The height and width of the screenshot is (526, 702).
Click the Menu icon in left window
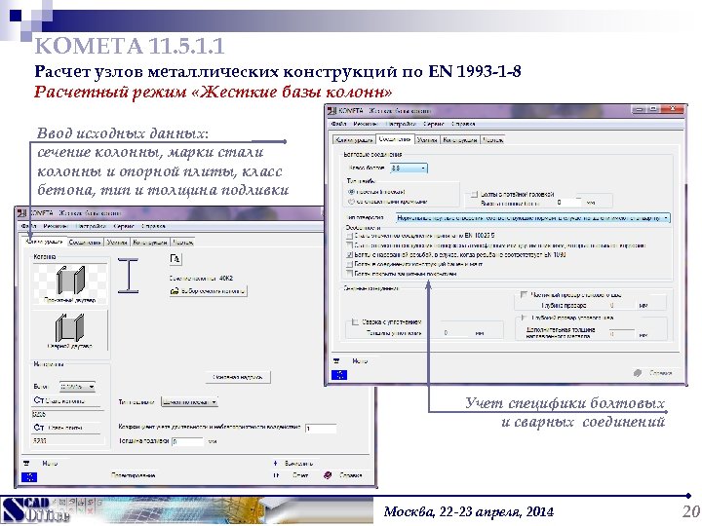26,463
